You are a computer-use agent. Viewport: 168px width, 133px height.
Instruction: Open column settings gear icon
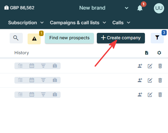159,53
